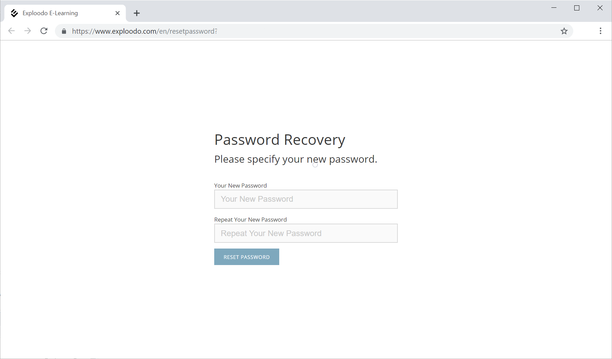Viewport: 612px width, 359px height.
Task: Maximize the browser window
Action: coord(577,8)
